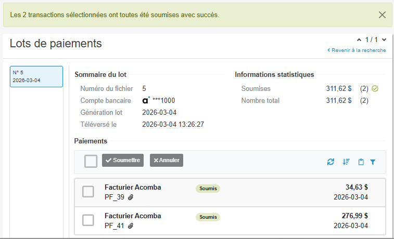Click the clipboard icon in payments toolbar
The height and width of the screenshot is (239, 394).
pyautogui.click(x=361, y=162)
